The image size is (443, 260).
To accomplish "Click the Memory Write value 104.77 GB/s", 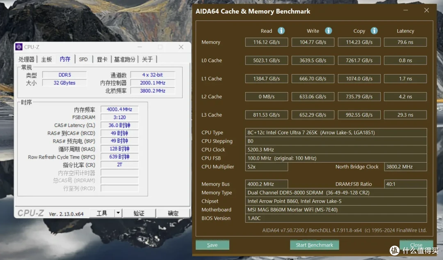I will (x=313, y=42).
